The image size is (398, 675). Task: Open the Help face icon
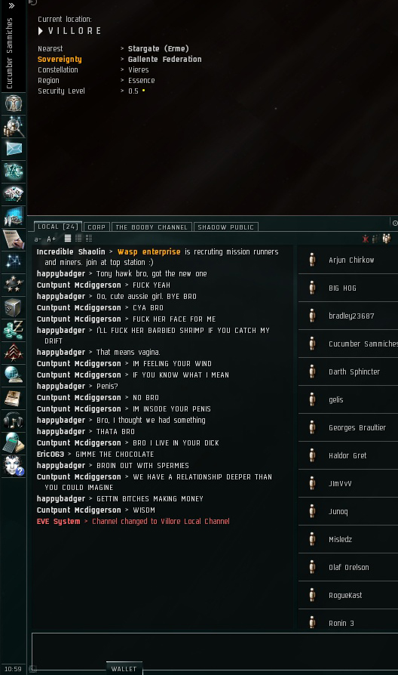click(14, 465)
